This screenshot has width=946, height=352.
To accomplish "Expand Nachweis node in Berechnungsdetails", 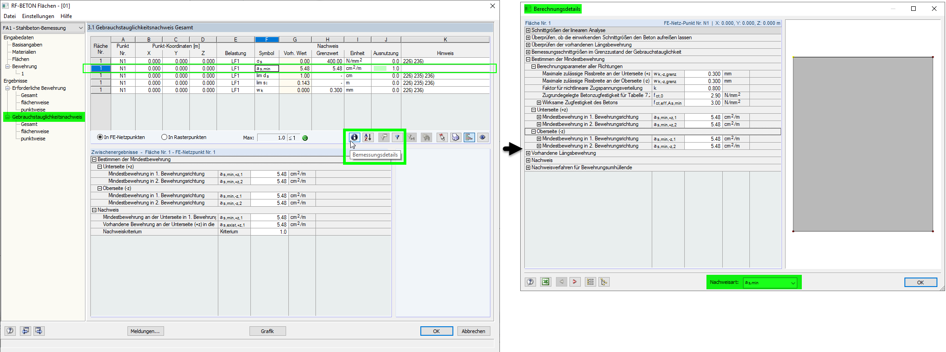I will click(528, 160).
